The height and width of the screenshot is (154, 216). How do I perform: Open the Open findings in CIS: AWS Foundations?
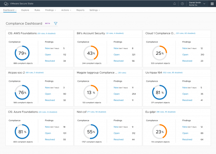48,55
